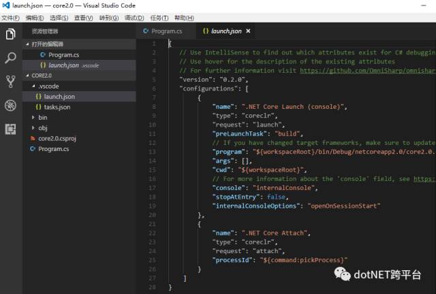Click the C# file icon beside Program.cs in tree

pyautogui.click(x=33, y=149)
